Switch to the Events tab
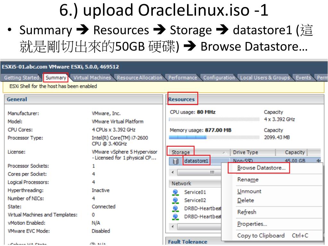 pyautogui.click(x=303, y=78)
